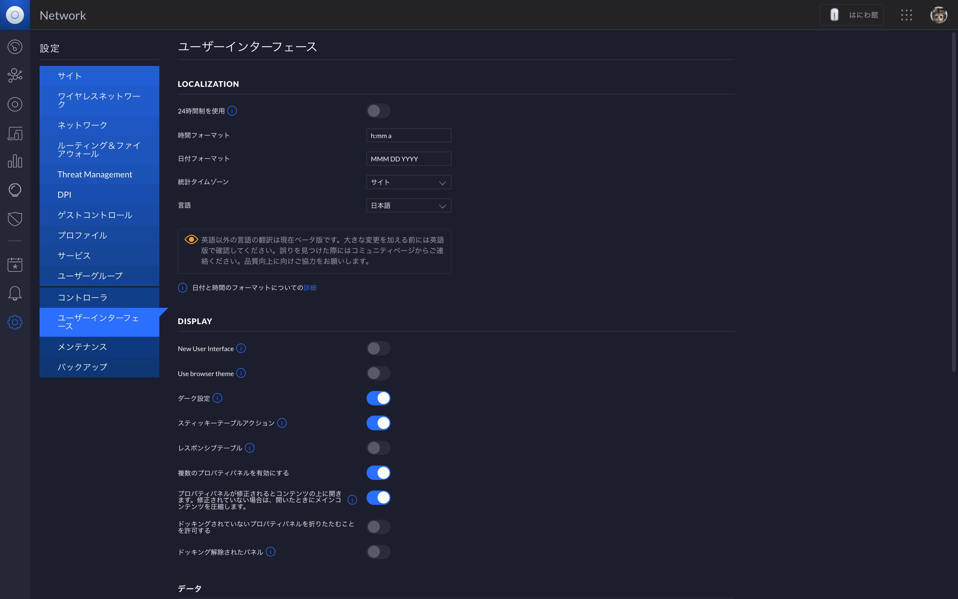The height and width of the screenshot is (599, 958).
Task: Toggle 24時間制を使用 switch
Action: coord(379,111)
